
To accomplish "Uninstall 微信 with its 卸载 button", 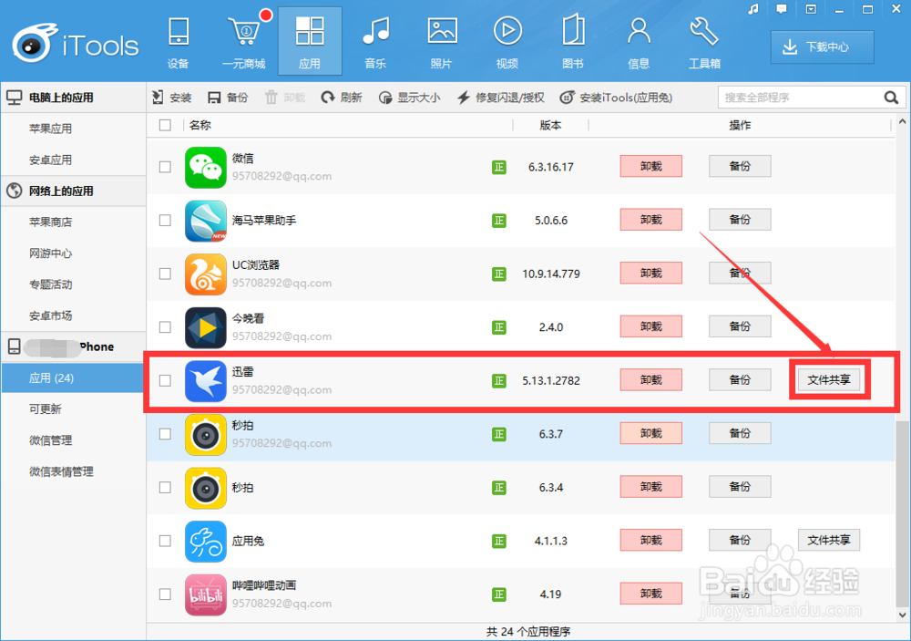I will pyautogui.click(x=650, y=166).
